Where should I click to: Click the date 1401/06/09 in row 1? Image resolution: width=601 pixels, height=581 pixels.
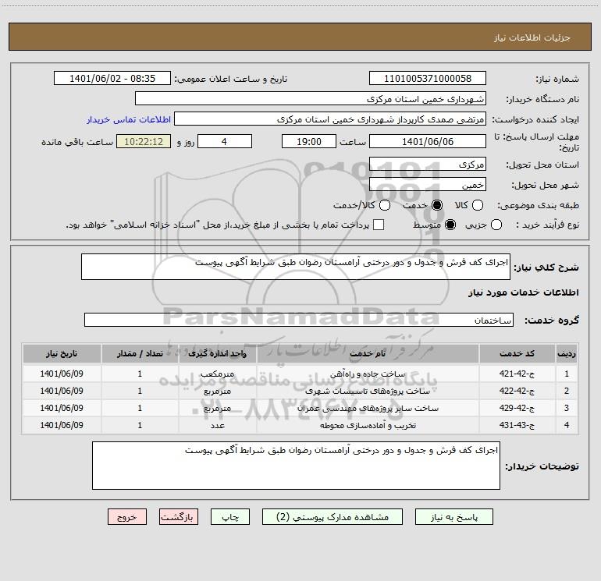62,374
